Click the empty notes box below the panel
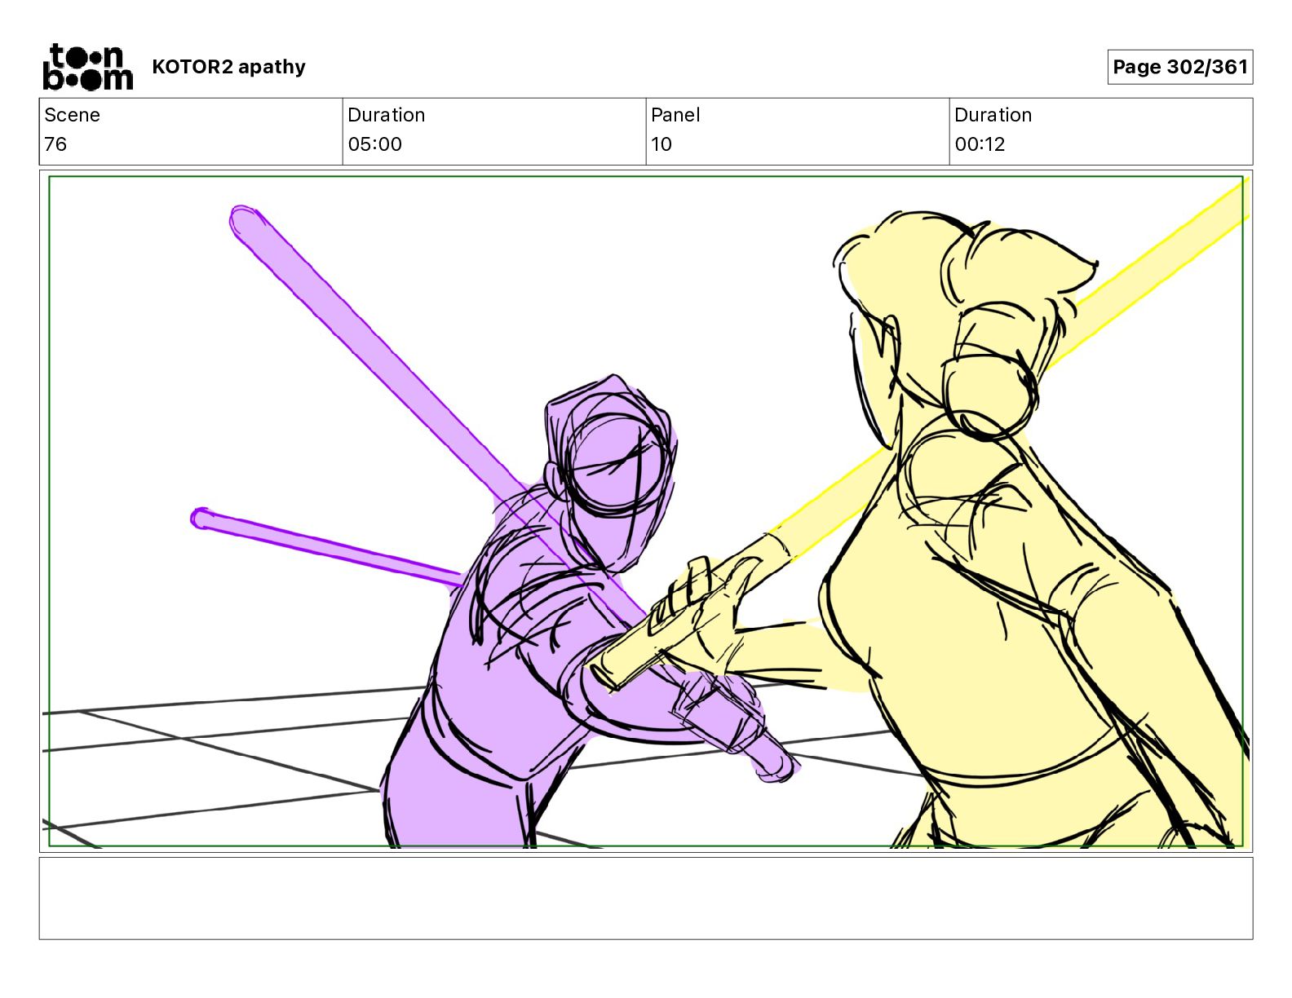This screenshot has width=1292, height=998. coord(646,898)
